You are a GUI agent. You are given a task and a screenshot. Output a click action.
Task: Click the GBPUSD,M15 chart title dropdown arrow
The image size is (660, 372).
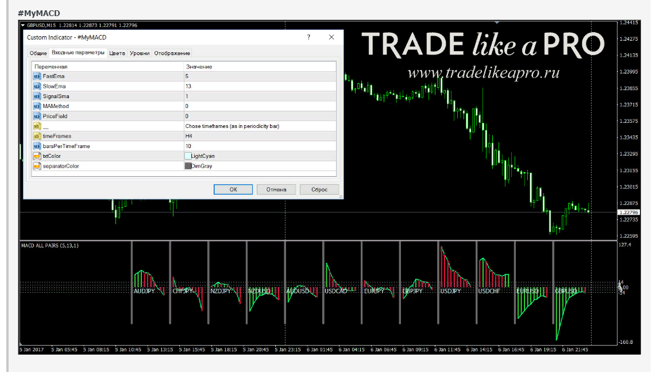point(23,25)
